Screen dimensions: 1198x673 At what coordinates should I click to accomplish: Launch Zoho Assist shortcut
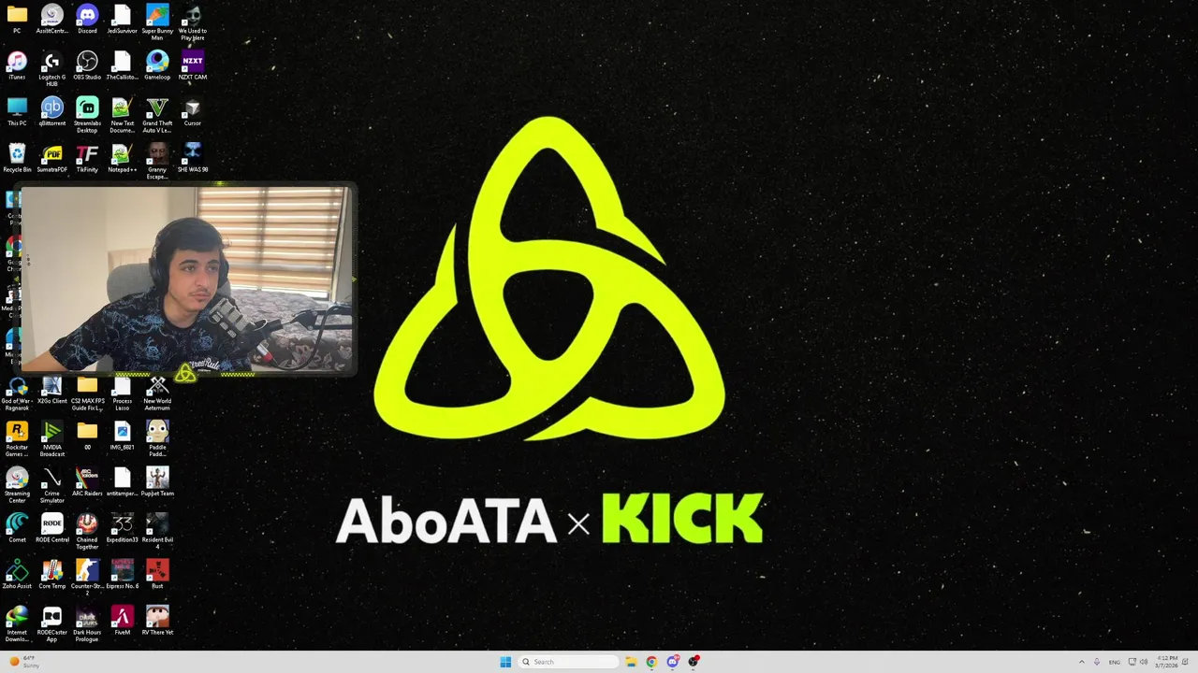17,574
